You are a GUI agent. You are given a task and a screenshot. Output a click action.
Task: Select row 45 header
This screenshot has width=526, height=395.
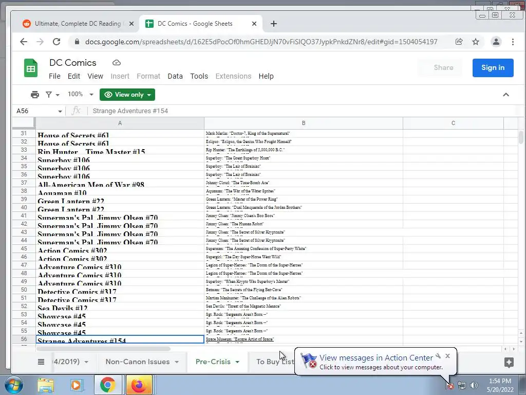[24, 248]
